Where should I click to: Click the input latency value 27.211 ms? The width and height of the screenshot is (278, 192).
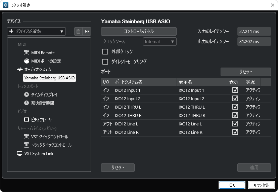click(254, 31)
